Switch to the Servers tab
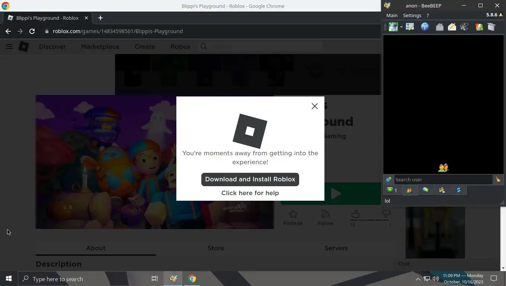The image size is (506, 286). (x=336, y=248)
